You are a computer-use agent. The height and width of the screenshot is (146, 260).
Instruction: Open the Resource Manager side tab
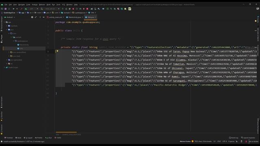pyautogui.click(x=2, y=24)
